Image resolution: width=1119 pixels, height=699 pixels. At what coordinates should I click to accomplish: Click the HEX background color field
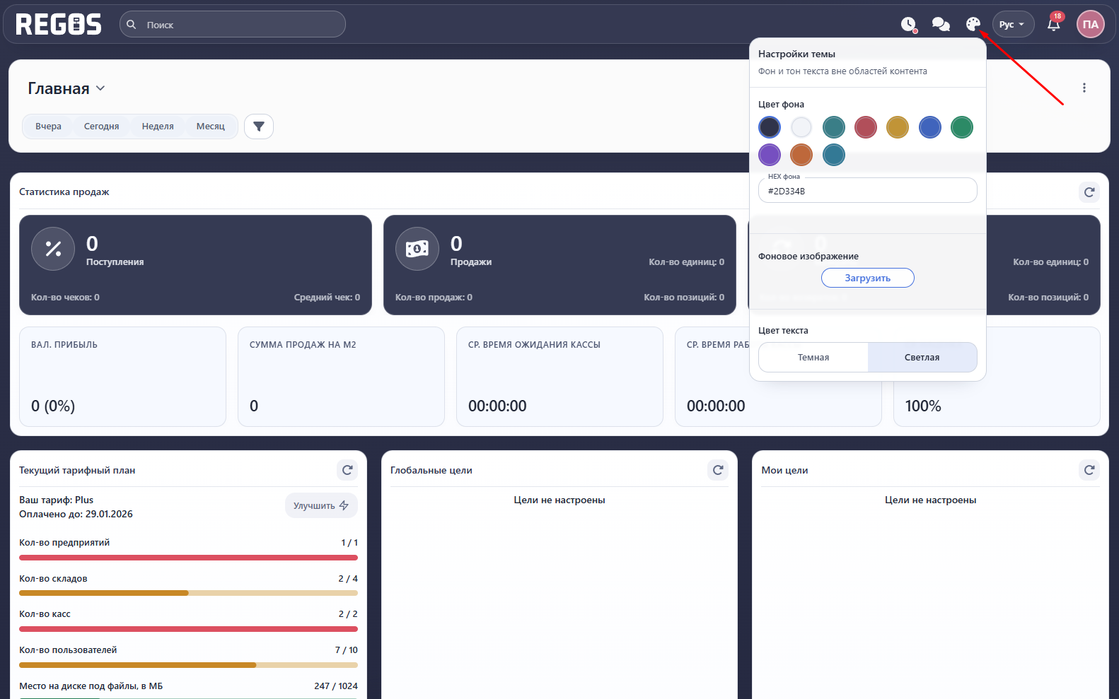(x=867, y=191)
